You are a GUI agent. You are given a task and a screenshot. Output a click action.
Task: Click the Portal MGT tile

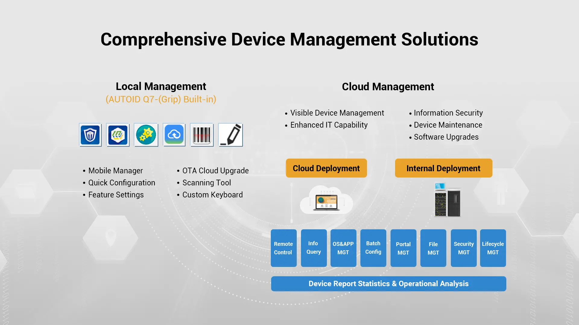pos(403,248)
